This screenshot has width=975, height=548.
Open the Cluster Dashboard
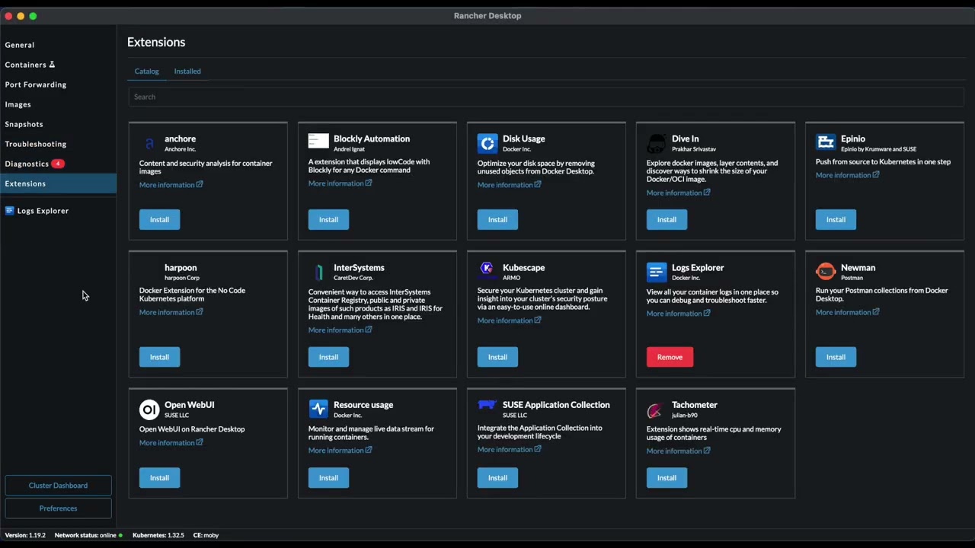pos(58,486)
